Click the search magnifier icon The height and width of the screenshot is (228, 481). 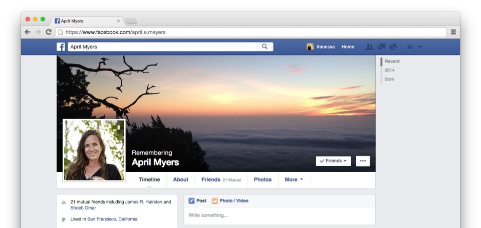coord(265,47)
